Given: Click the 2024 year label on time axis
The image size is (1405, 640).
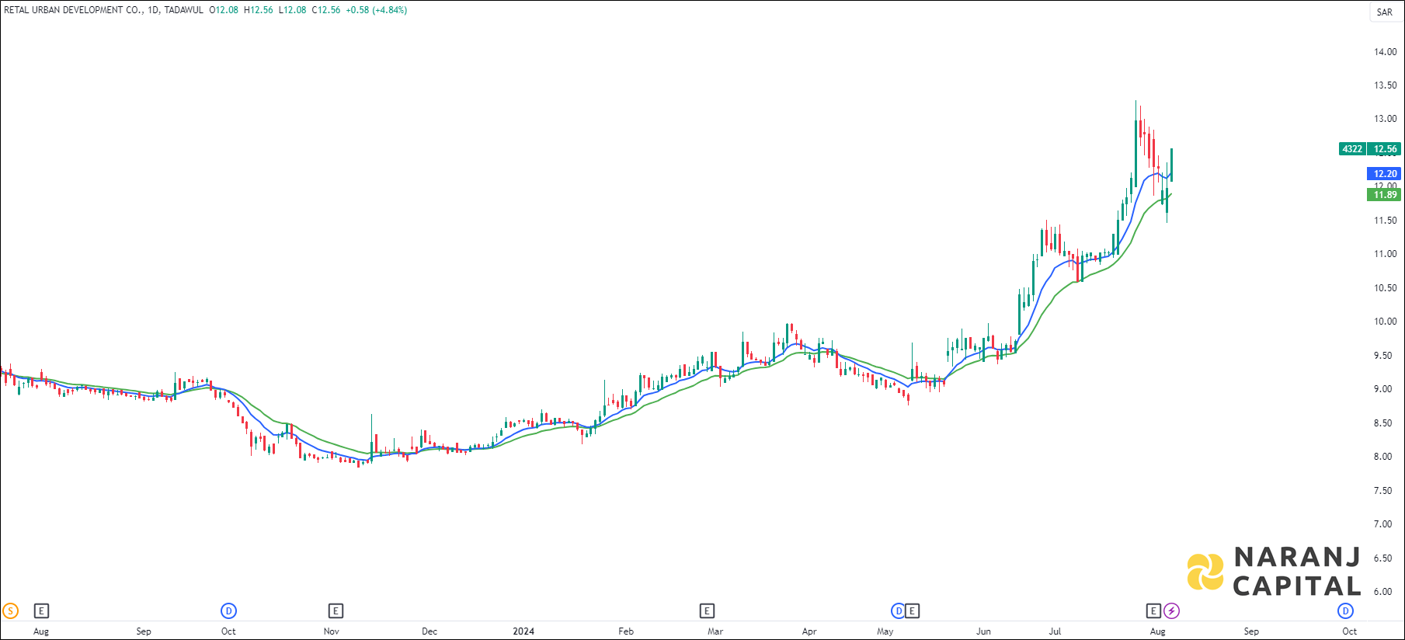Looking at the screenshot, I should tap(523, 631).
